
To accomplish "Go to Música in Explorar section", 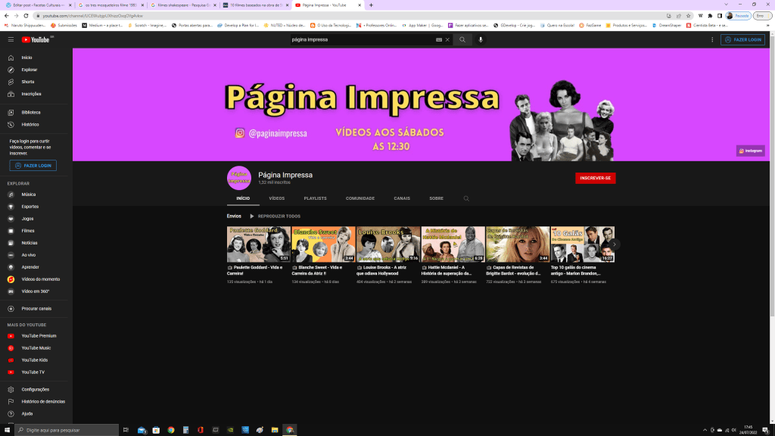I will [28, 195].
